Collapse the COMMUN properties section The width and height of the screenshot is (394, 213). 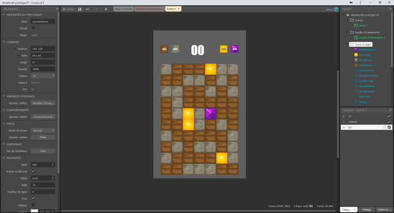tap(4, 42)
